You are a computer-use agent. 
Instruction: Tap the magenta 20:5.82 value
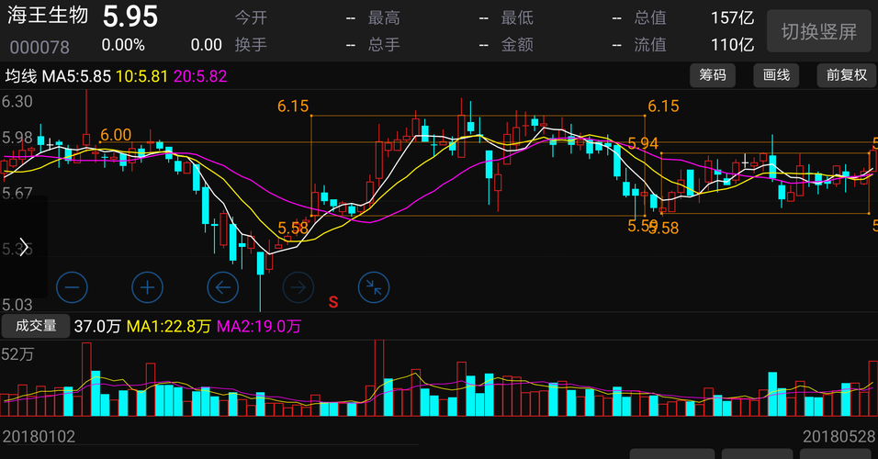pos(200,76)
